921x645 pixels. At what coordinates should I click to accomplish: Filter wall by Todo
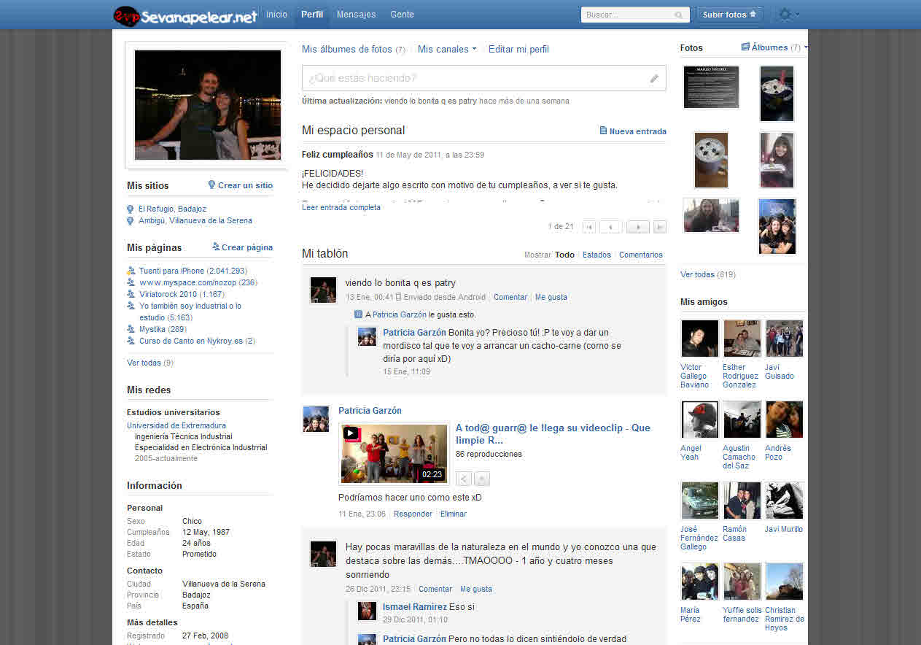(x=564, y=255)
